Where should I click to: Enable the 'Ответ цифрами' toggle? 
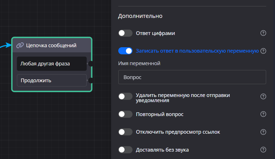tap(125, 33)
